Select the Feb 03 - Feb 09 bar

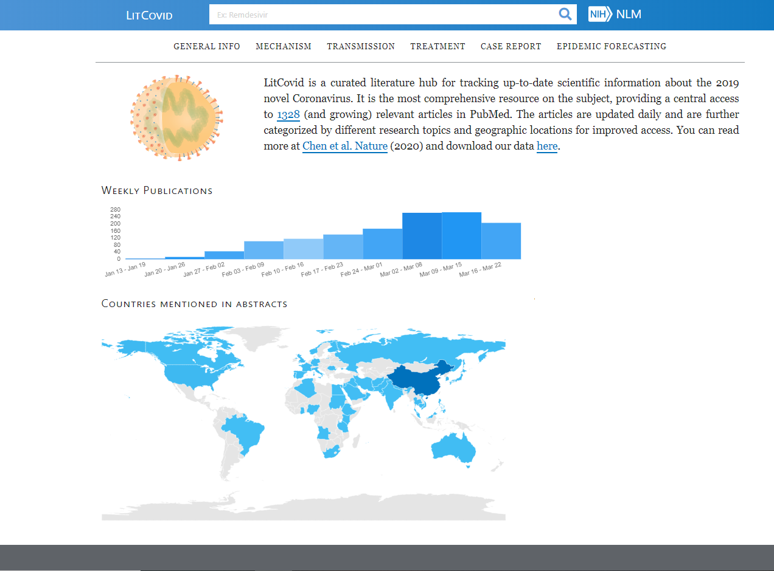click(263, 250)
